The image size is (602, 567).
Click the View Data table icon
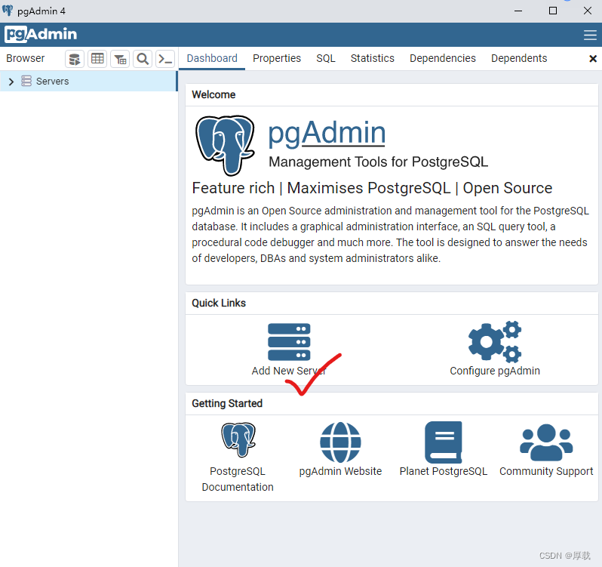[x=97, y=59]
